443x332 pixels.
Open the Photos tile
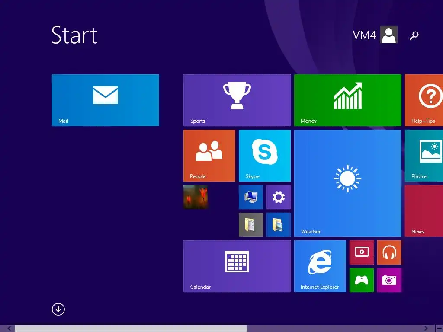424,156
